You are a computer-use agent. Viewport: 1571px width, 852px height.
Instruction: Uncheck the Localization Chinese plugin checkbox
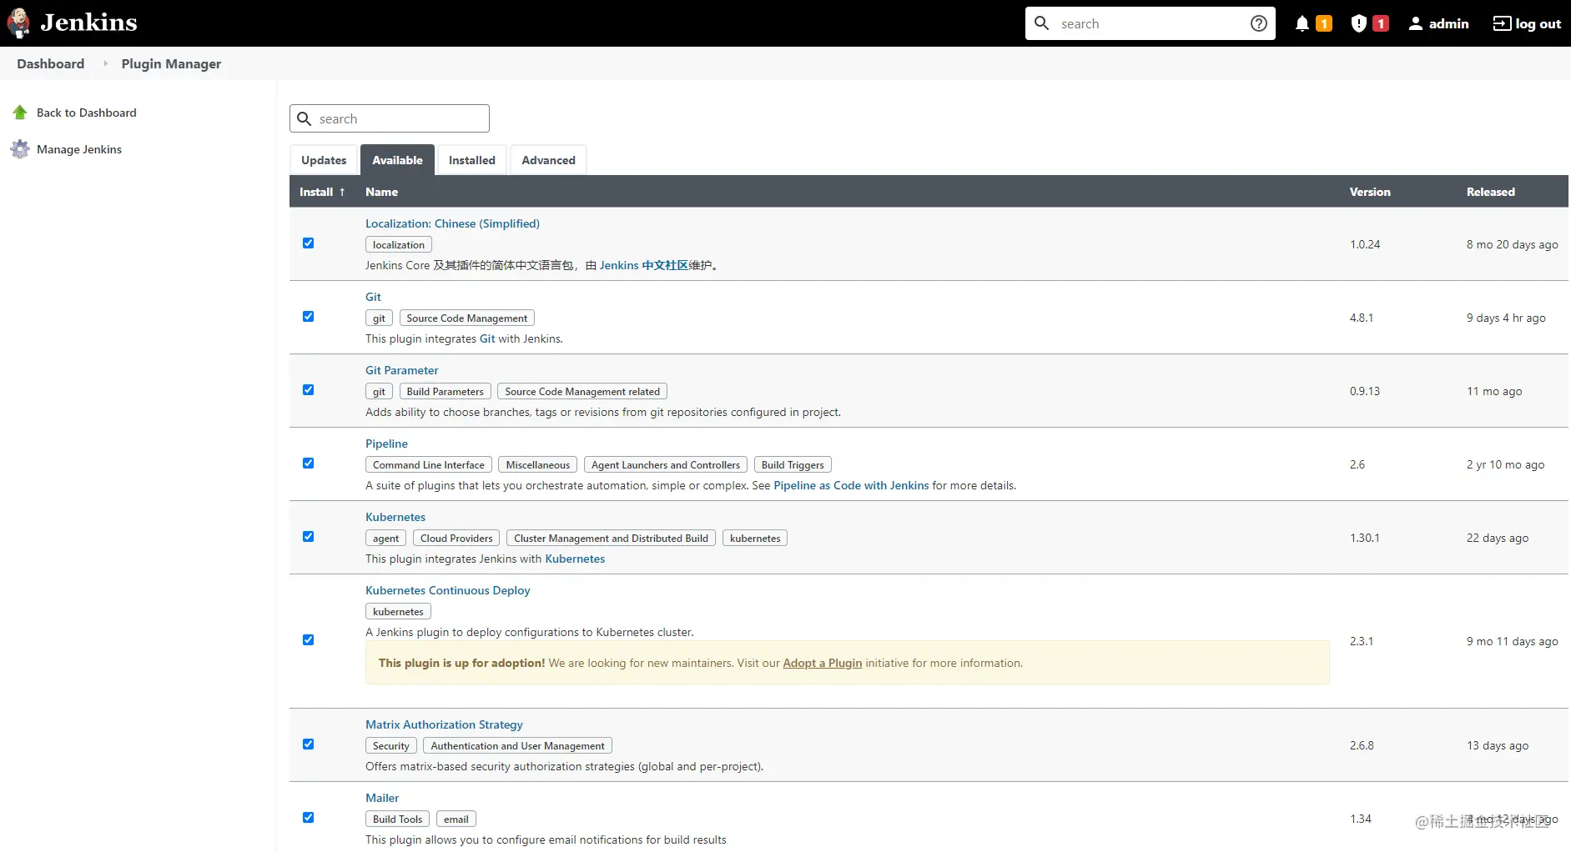pos(308,243)
